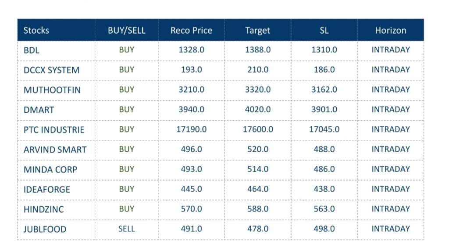Click the 3162.0 stop-loss value
Screen dimensions: 449x247
click(x=324, y=90)
